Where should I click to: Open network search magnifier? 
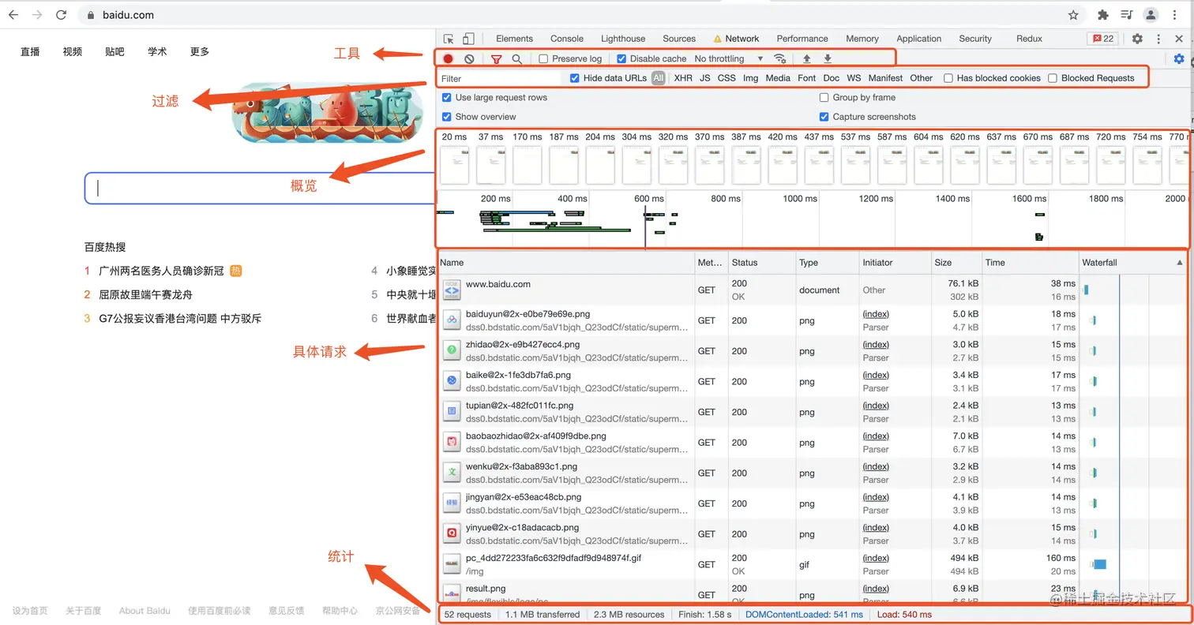(516, 58)
